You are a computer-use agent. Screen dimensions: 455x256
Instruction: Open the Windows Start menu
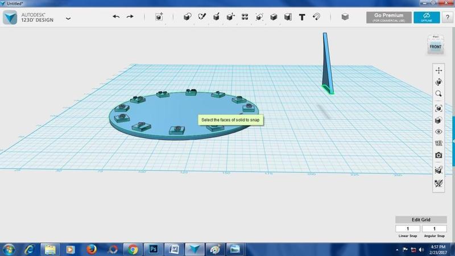point(9,250)
